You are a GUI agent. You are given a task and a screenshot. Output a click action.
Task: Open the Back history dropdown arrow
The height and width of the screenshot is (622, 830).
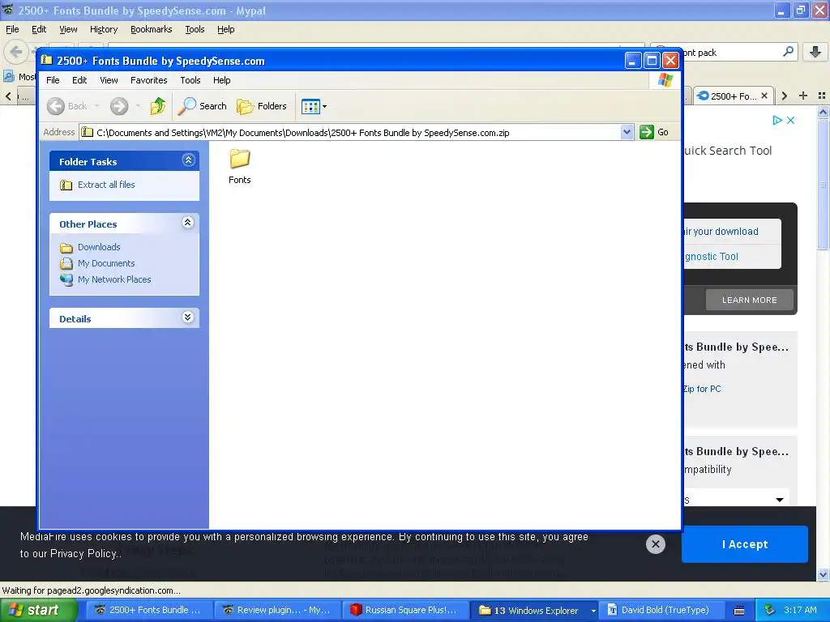[97, 106]
